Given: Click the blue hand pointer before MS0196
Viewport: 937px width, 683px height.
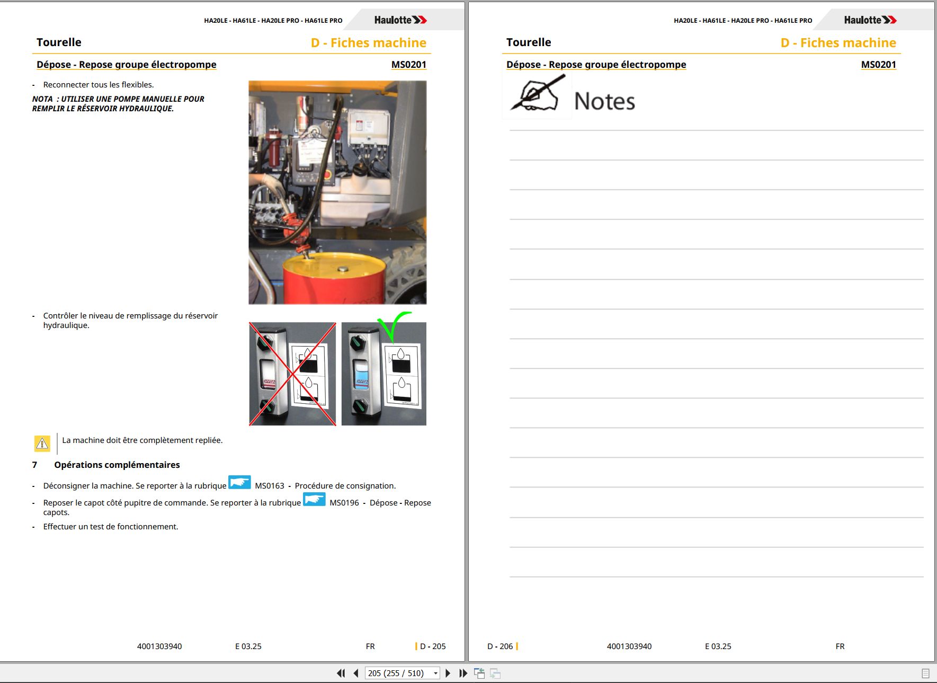Looking at the screenshot, I should [x=314, y=500].
